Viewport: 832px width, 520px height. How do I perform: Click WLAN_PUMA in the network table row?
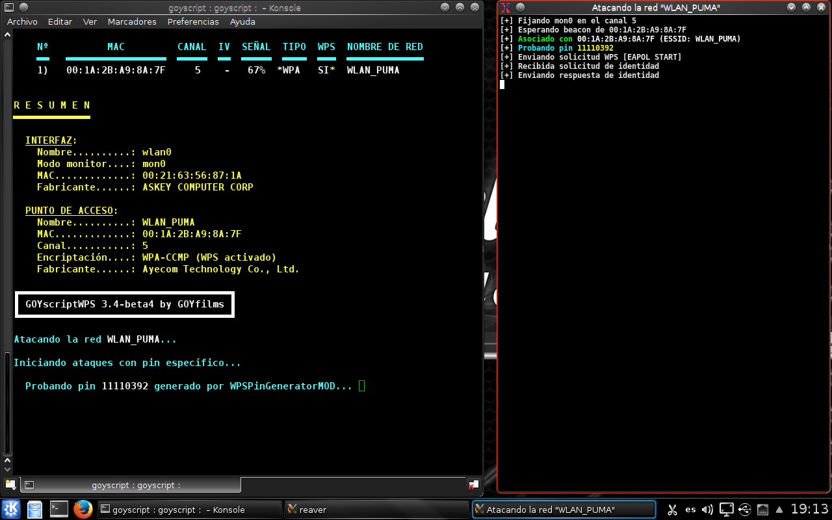pyautogui.click(x=373, y=70)
